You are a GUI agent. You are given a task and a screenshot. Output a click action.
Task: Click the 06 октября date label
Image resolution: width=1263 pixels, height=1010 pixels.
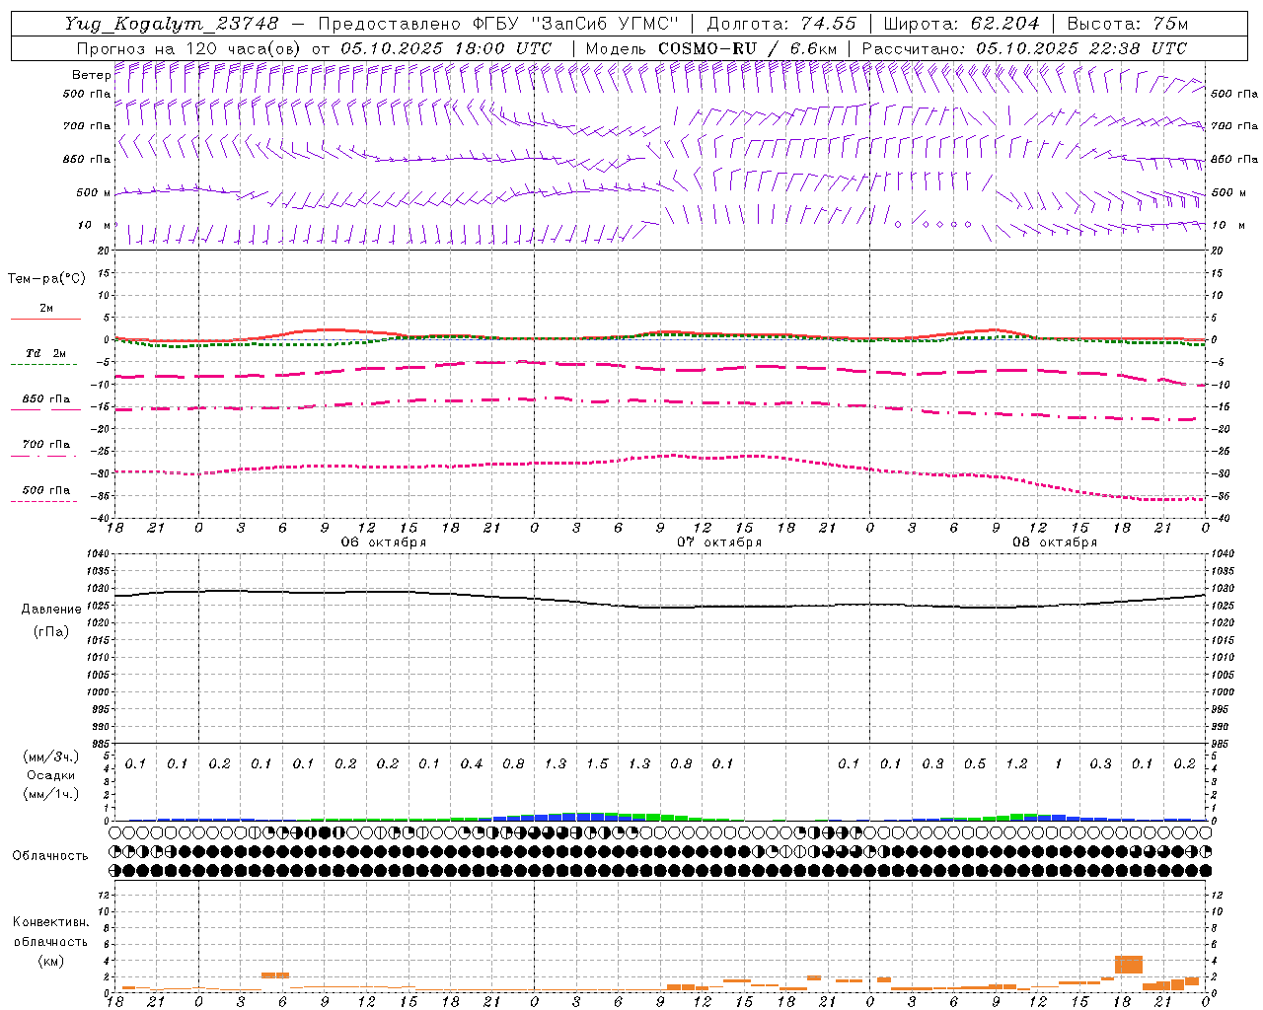point(384,542)
